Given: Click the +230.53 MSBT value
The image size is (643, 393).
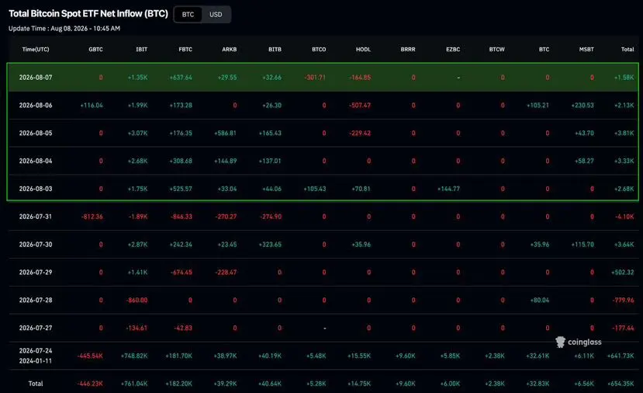Looking at the screenshot, I should 583,105.
